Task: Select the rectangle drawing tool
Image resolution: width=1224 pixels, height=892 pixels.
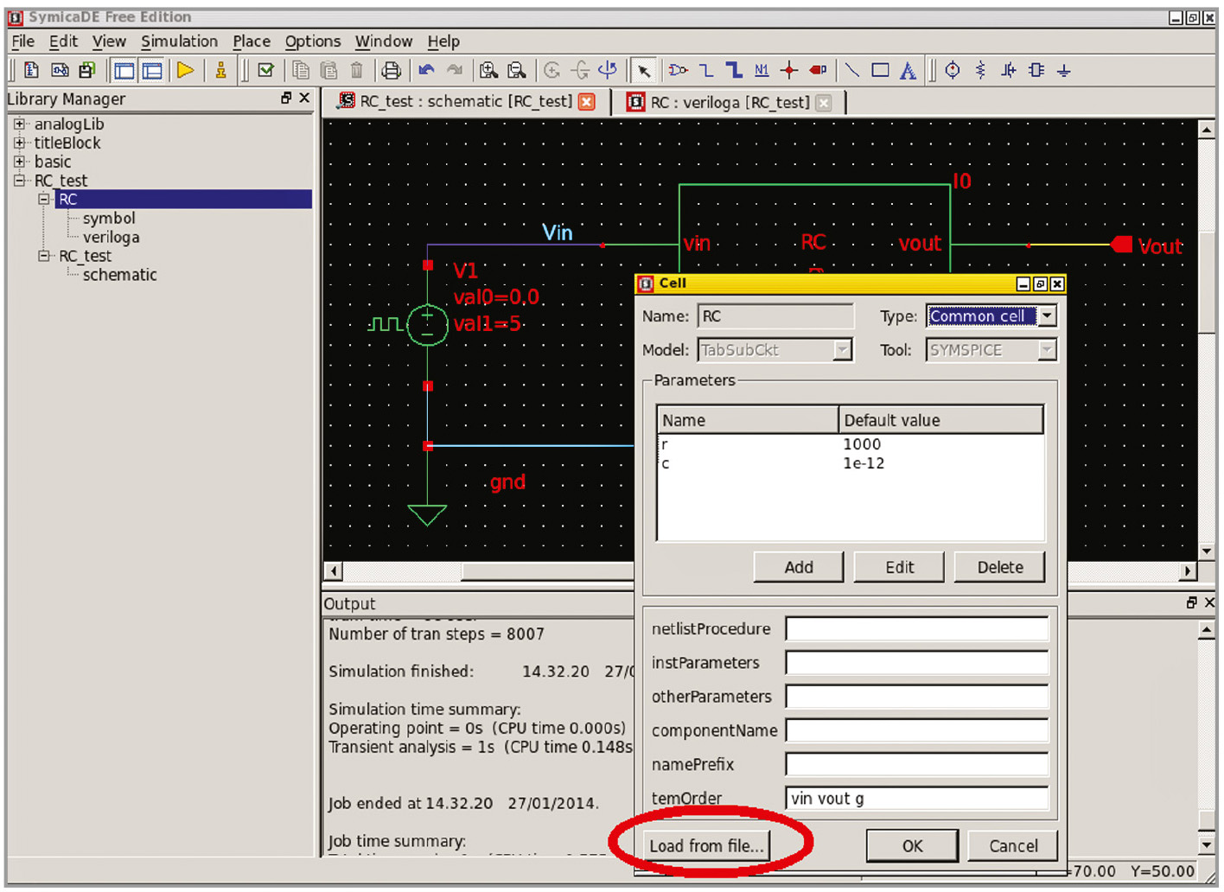Action: [880, 70]
